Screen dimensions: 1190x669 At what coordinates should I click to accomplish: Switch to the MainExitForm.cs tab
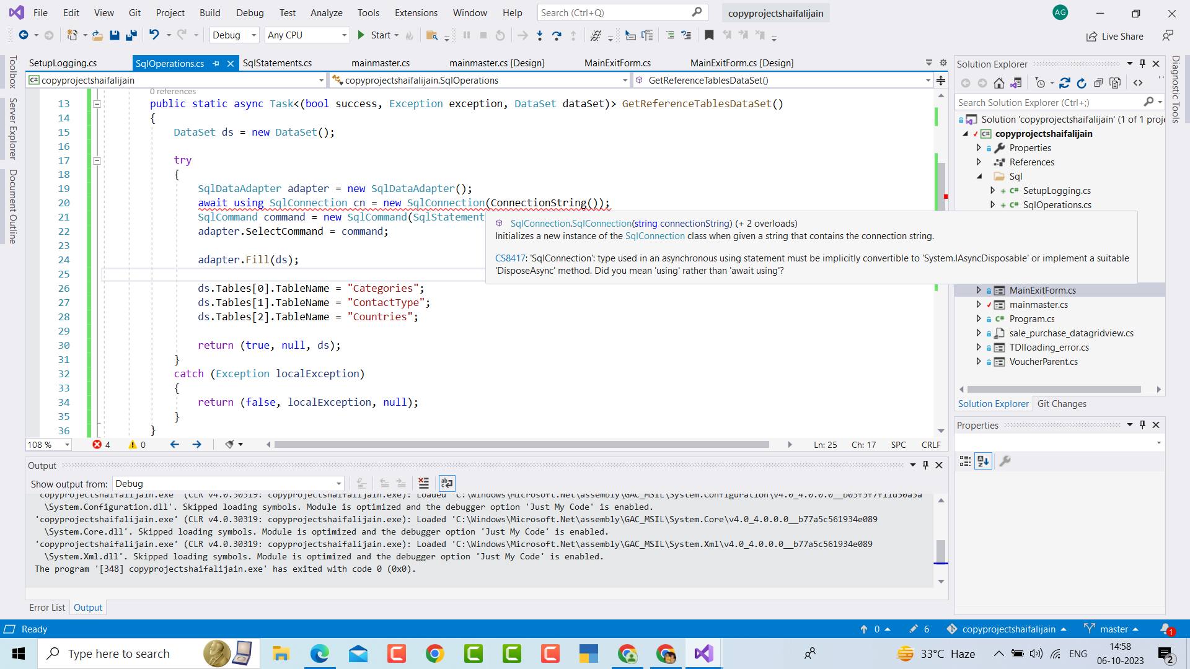pos(618,63)
